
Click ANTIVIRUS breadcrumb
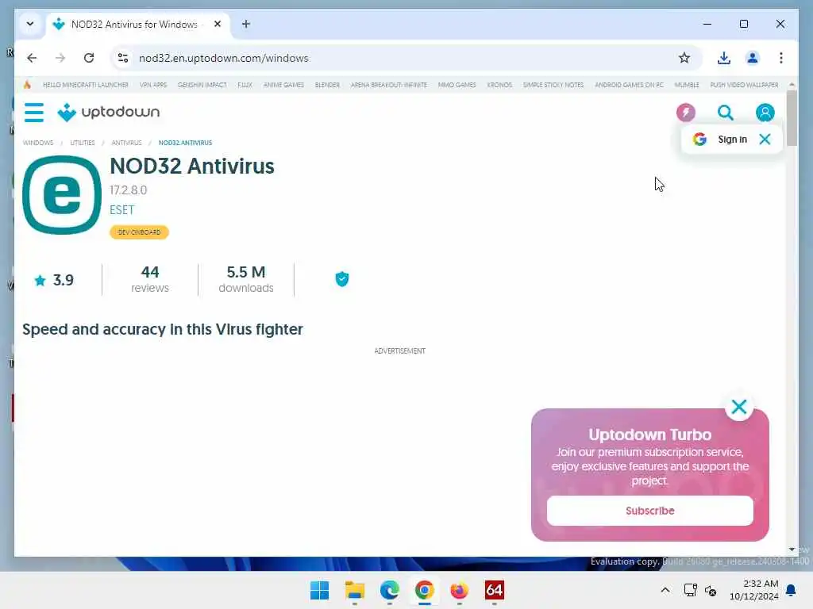click(x=126, y=143)
